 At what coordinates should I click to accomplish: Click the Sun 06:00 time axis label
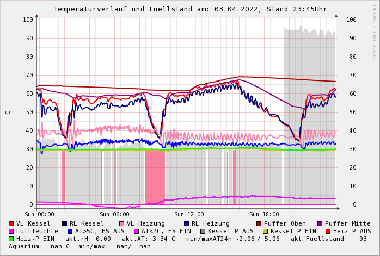[x=114, y=214]
